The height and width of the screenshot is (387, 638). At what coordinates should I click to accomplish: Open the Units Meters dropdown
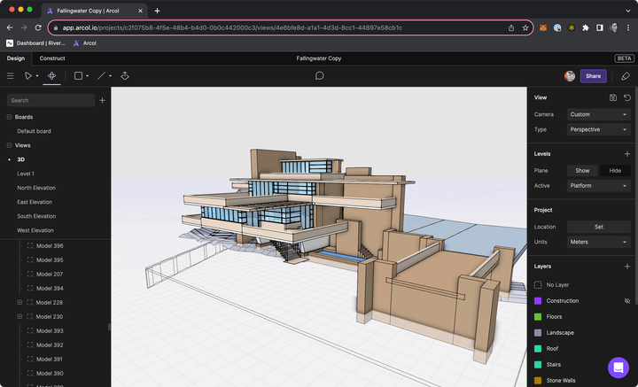coord(598,242)
